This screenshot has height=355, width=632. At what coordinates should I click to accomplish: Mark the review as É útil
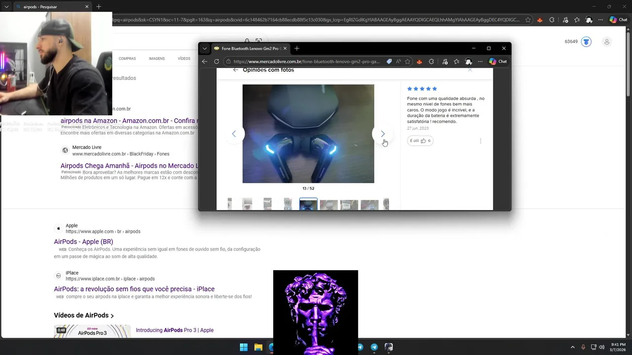point(420,141)
